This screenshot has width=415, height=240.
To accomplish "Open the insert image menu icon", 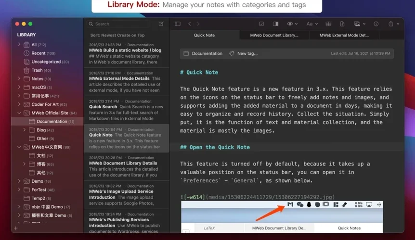I will point(360,24).
